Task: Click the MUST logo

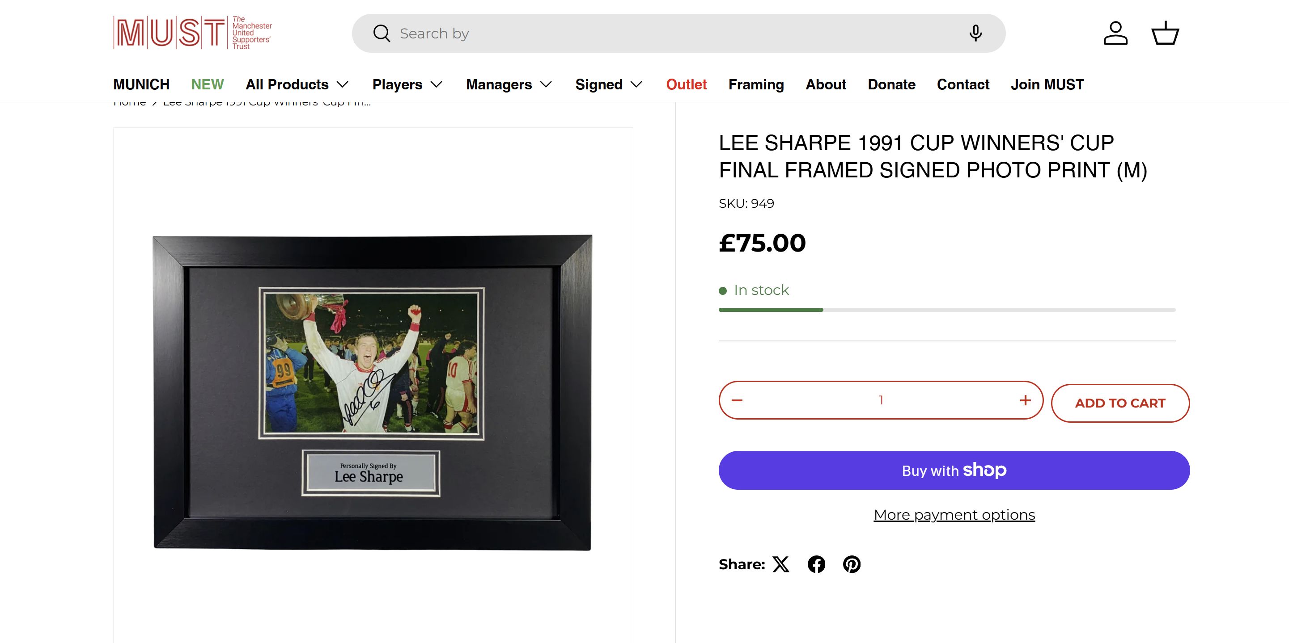Action: tap(193, 33)
